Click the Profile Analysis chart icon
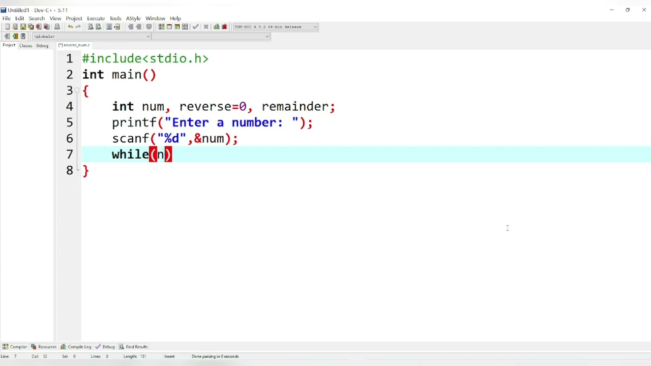Screen dimensions: 651x366 tap(216, 26)
